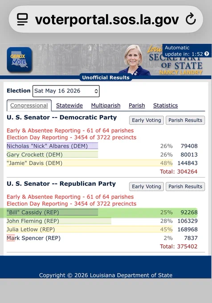Select Julia Letlow's yellow result bar
The image size is (212, 303).
[x=90, y=229]
